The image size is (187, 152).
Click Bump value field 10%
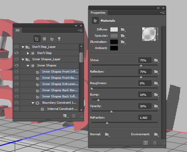coord(145,95)
